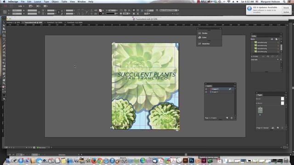The width and height of the screenshot is (294, 165).
Task: Select the Scissors tool
Action: 4,60
